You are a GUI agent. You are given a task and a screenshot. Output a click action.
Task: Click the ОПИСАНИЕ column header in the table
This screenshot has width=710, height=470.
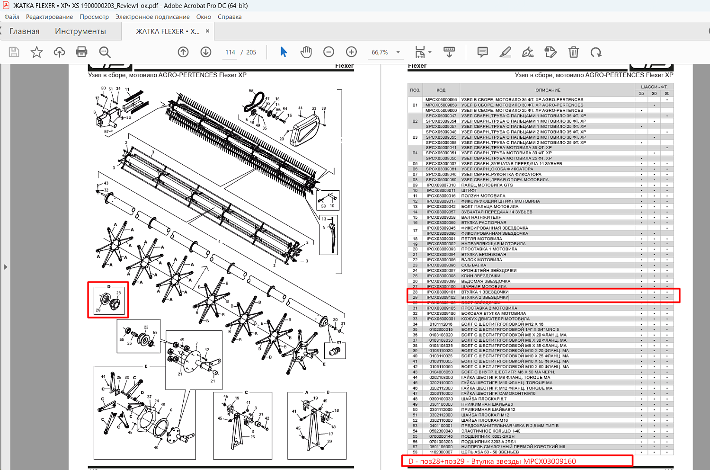tap(548, 90)
